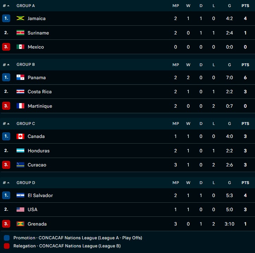The width and height of the screenshot is (255, 253).
Task: Click Martinique's red position 3 badge
Action: (x=6, y=106)
